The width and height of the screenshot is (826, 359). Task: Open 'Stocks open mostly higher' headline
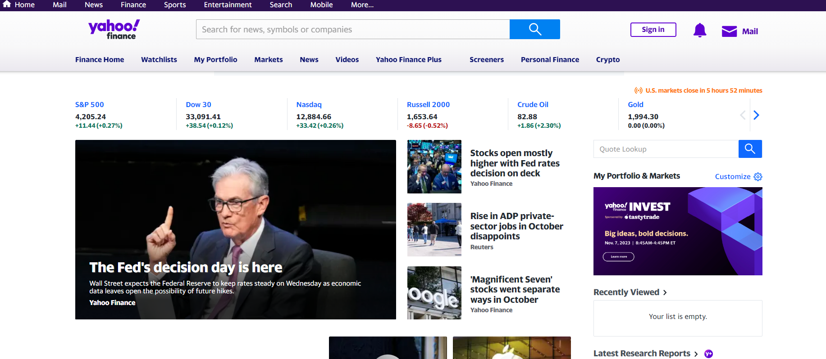515,163
